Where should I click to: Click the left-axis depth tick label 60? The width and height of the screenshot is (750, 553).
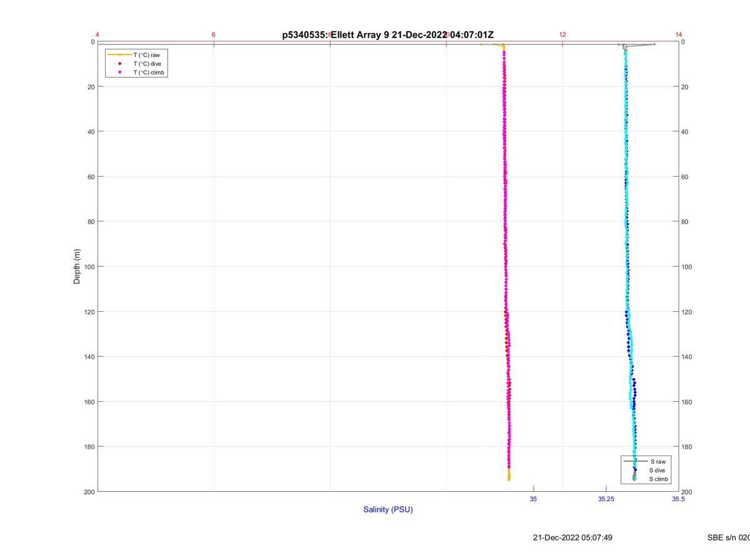[91, 177]
